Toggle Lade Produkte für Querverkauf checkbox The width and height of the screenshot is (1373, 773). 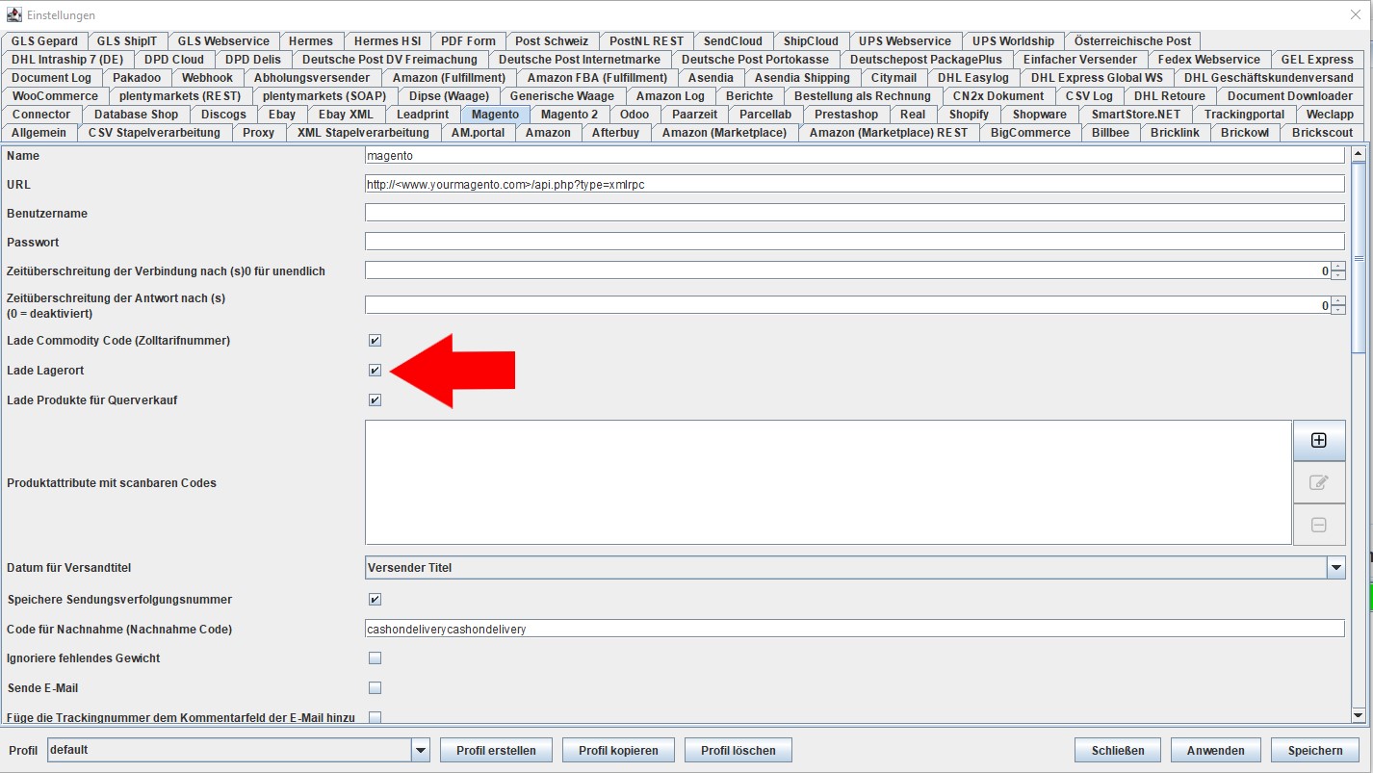pyautogui.click(x=375, y=400)
